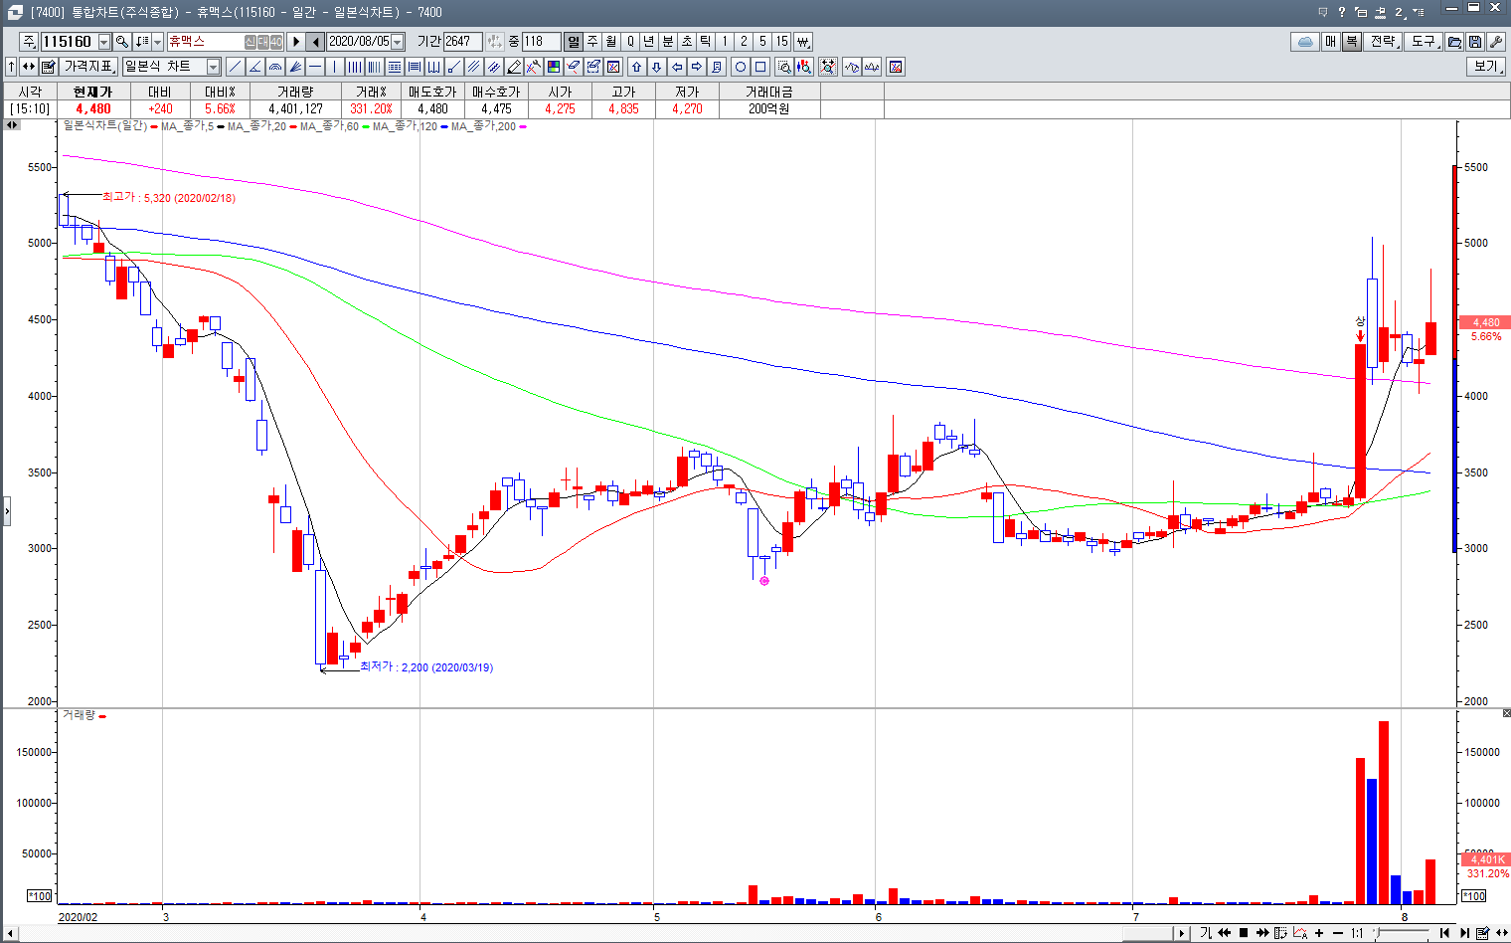Select the horizontal line tool
1511x943 pixels.
(x=315, y=67)
